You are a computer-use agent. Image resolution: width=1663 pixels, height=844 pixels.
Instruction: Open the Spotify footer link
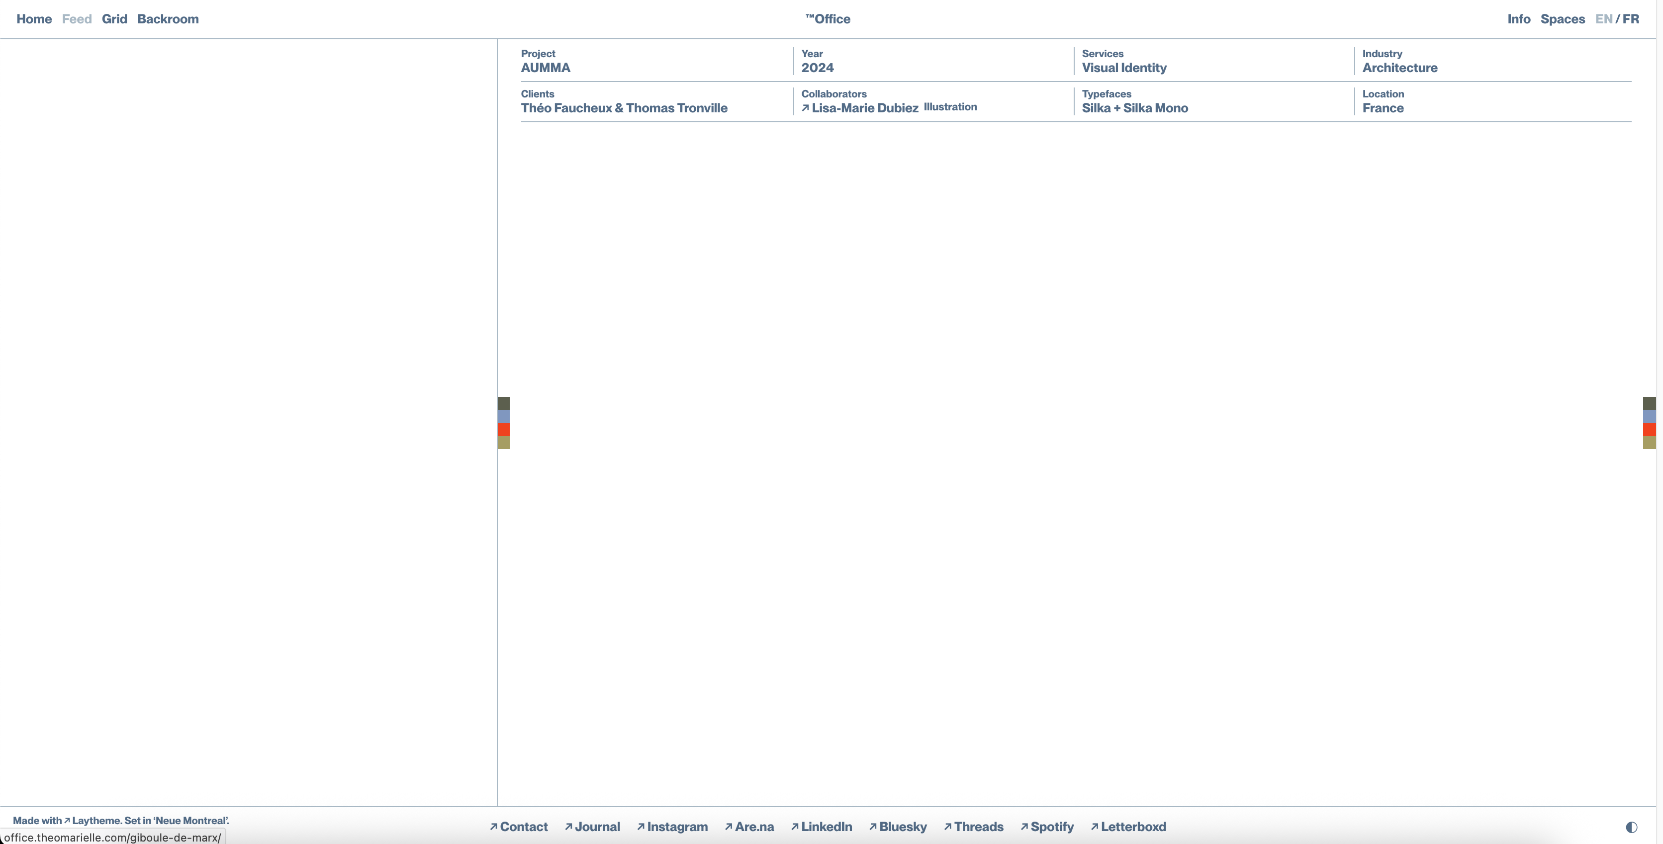[x=1052, y=827]
